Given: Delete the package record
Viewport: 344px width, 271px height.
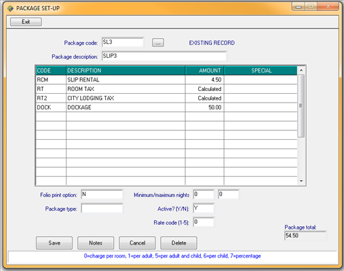Looking at the screenshot, I should 178,243.
